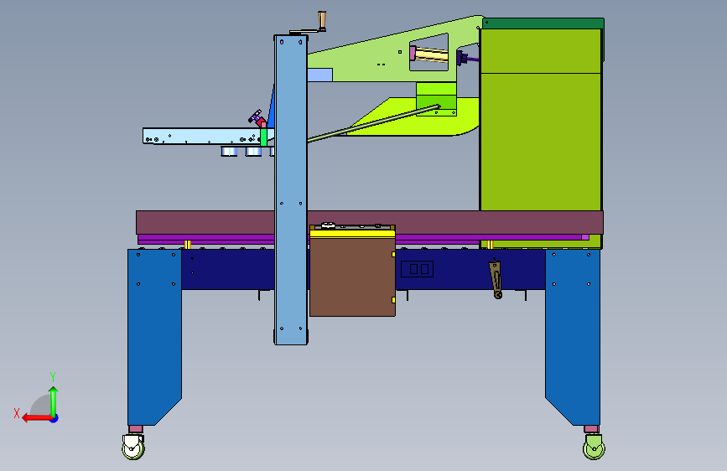Select the yellow pneumatic cylinder in the upper arm
Screen dimensions: 727x471
tap(431, 54)
